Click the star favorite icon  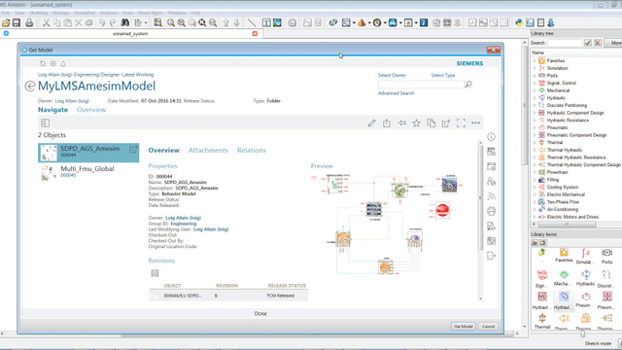[416, 123]
